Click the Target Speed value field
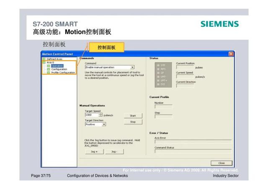 (92, 115)
